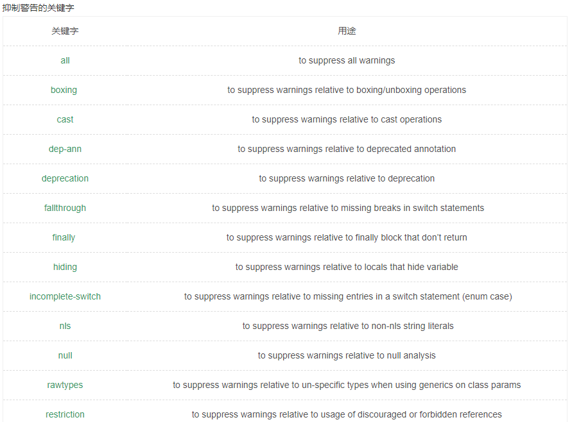Click the 'rawtypes' keyword link
572x422 pixels.
coord(65,385)
